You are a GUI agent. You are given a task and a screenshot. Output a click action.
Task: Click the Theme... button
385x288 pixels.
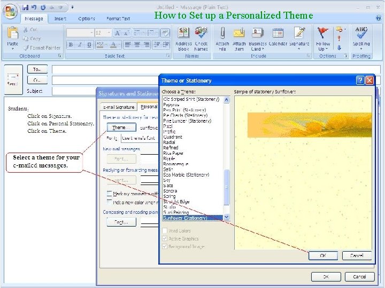[121, 127]
